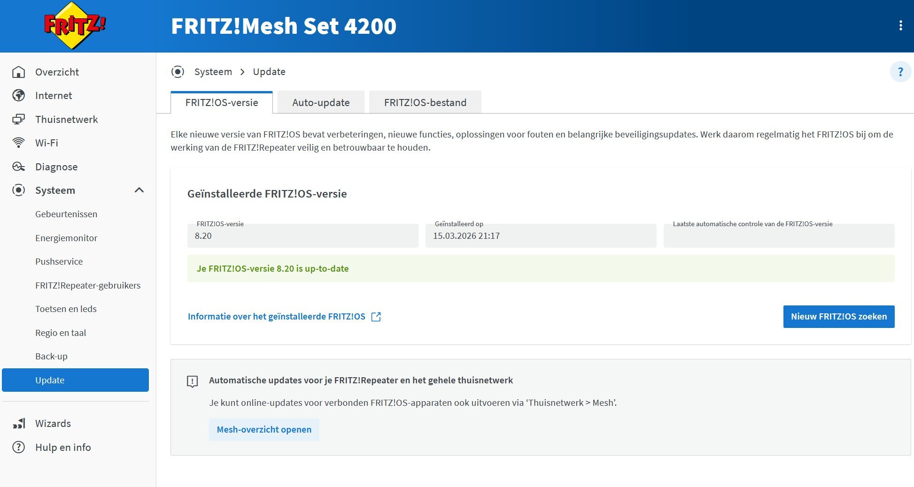
Task: Switch to the Auto-update tab
Action: [321, 103]
